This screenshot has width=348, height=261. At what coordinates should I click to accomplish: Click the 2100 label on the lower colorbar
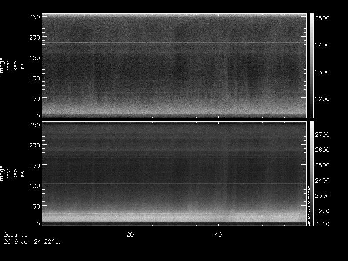click(x=322, y=224)
